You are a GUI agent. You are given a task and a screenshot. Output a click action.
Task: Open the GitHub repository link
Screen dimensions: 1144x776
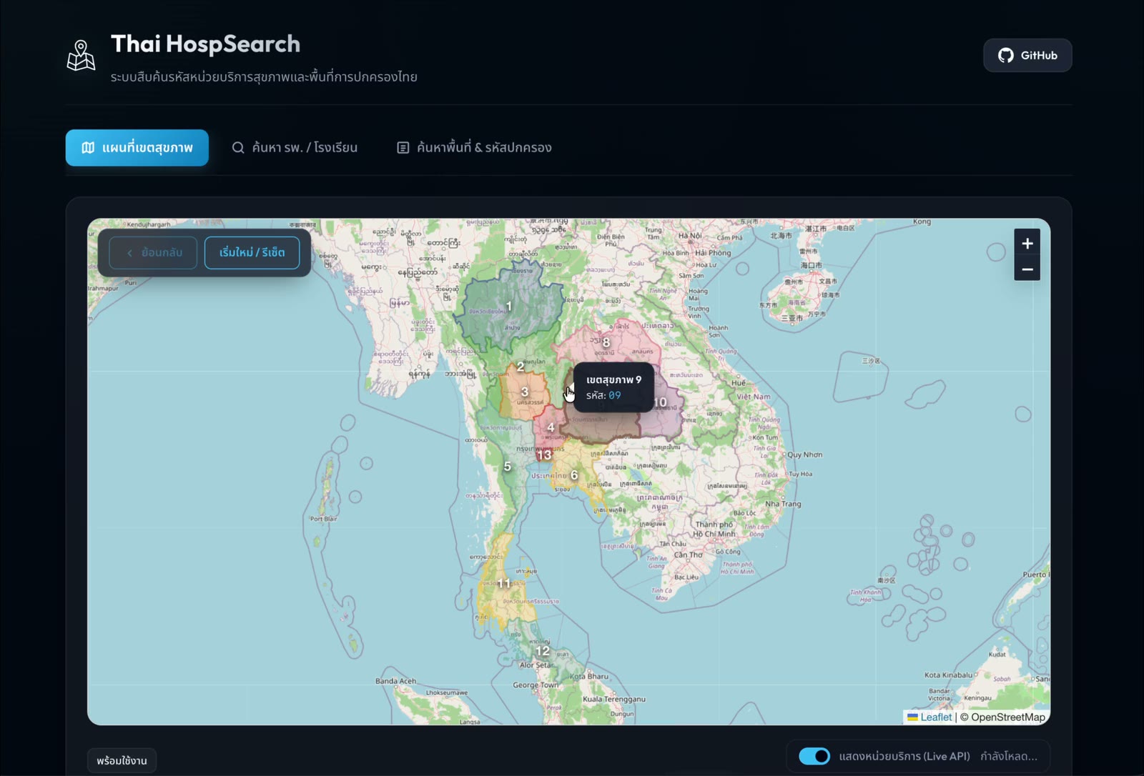tap(1027, 55)
